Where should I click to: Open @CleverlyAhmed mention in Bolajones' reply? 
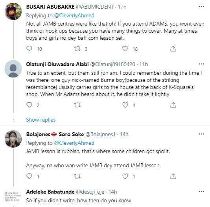pos(74,143)
